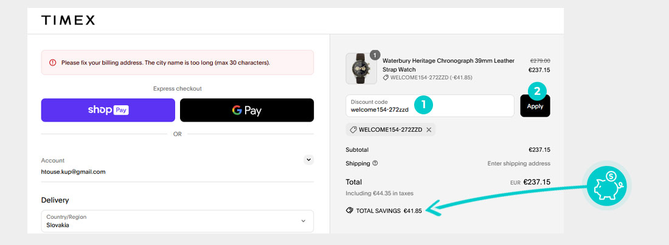This screenshot has width=669, height=245.
Task: Click the shipping help question mark icon
Action: click(x=375, y=164)
